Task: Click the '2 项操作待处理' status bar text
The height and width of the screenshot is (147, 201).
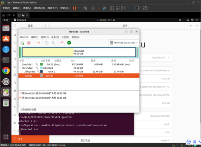Action: pyautogui.click(x=28, y=110)
